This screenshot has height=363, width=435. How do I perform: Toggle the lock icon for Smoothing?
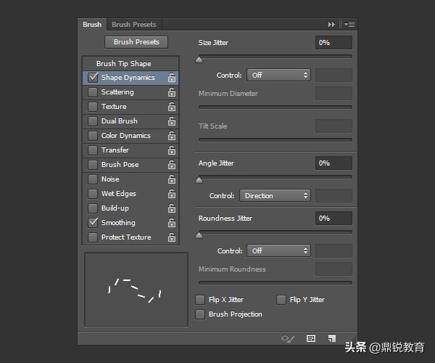[172, 222]
